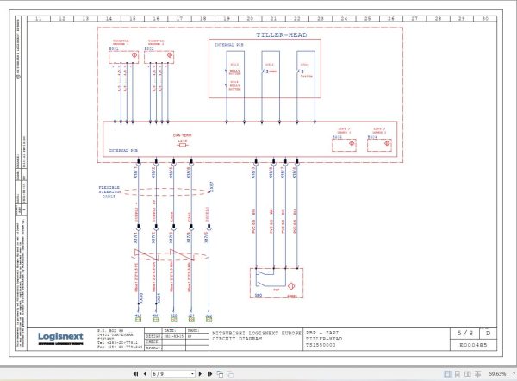517x381 pixels.
Task: Open the zoom level dropdown arrow
Action: 514,374
